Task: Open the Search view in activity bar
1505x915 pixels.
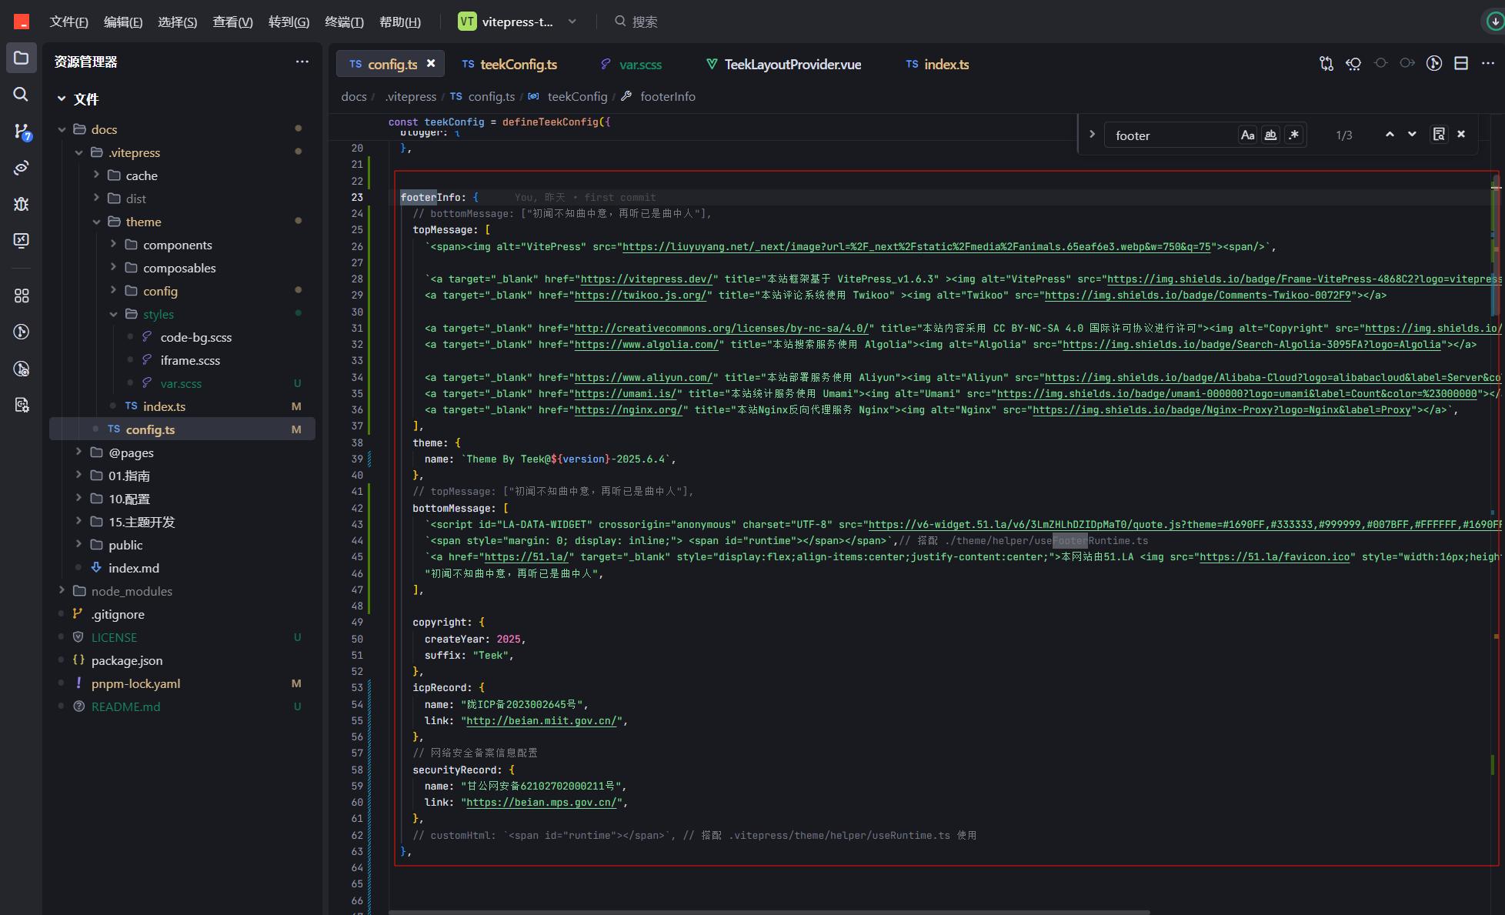Action: click(x=22, y=94)
